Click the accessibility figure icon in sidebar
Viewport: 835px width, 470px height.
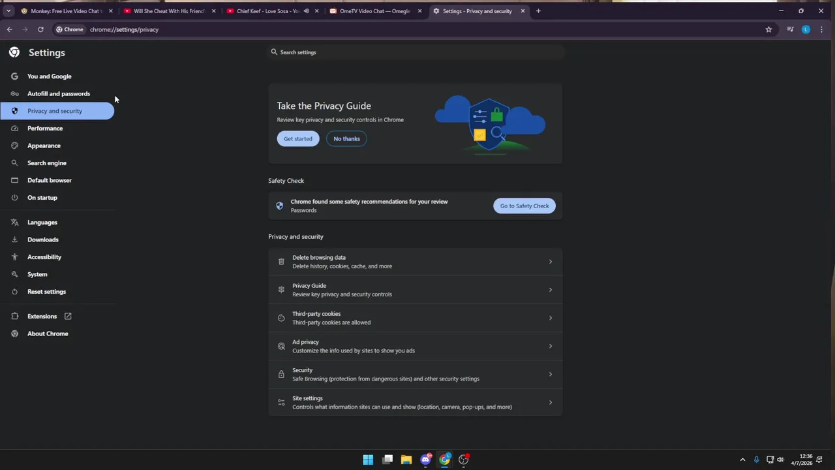click(14, 257)
